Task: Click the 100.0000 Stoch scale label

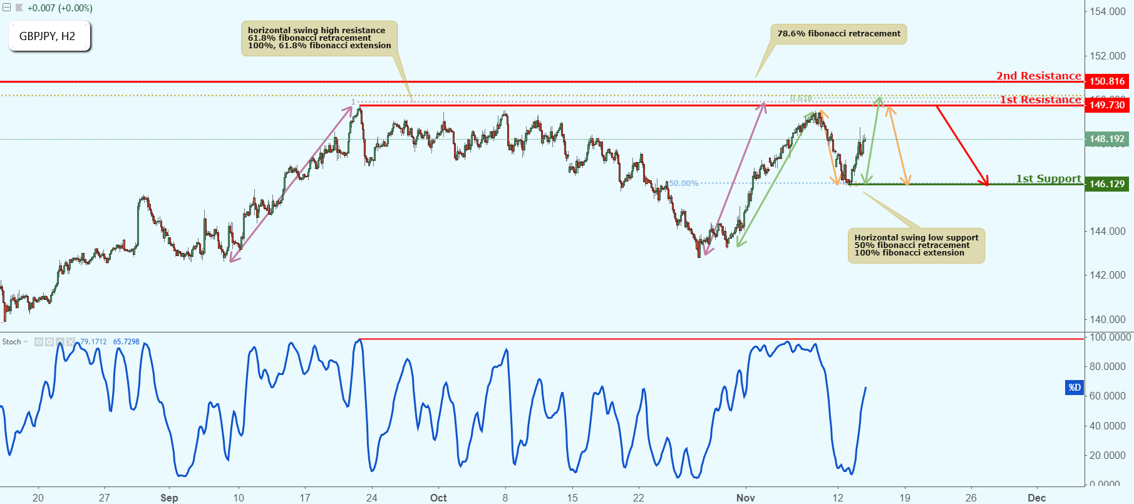Action: (x=1110, y=337)
